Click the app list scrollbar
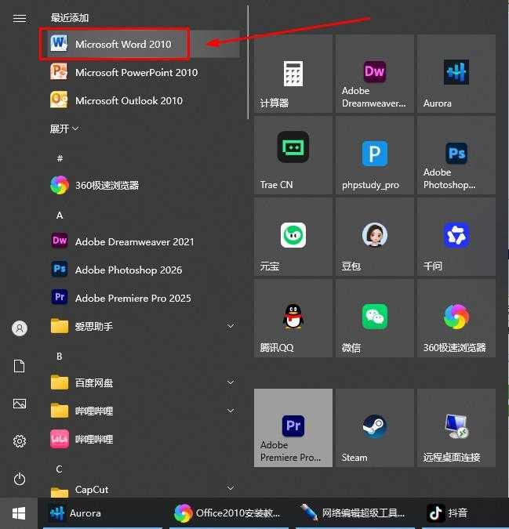The width and height of the screenshot is (509, 529). click(248, 62)
